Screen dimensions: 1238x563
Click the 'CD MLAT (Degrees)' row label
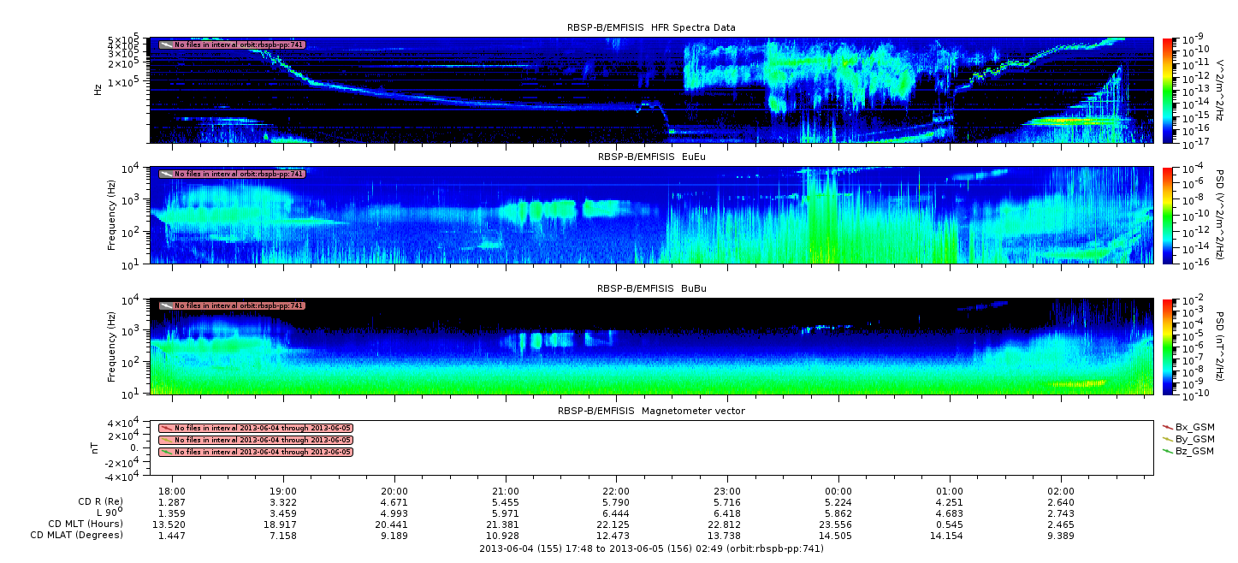tap(77, 535)
